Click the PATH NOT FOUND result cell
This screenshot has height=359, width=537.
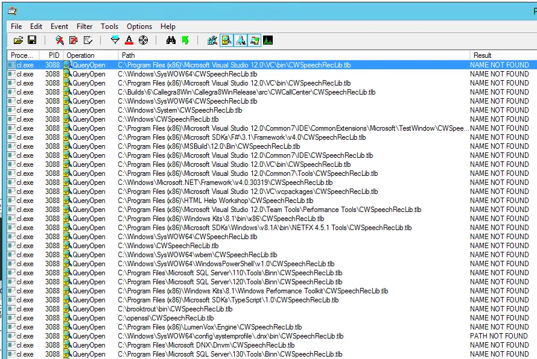(498, 336)
